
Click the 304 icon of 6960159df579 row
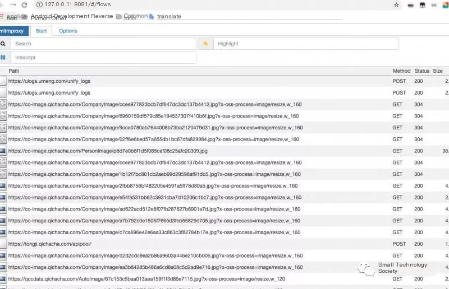tap(3, 116)
